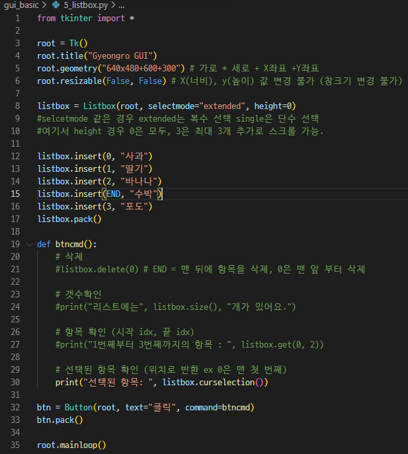Open the breadcrumb ellipsis symbol list
This screenshot has height=454, width=408.
coord(122,5)
